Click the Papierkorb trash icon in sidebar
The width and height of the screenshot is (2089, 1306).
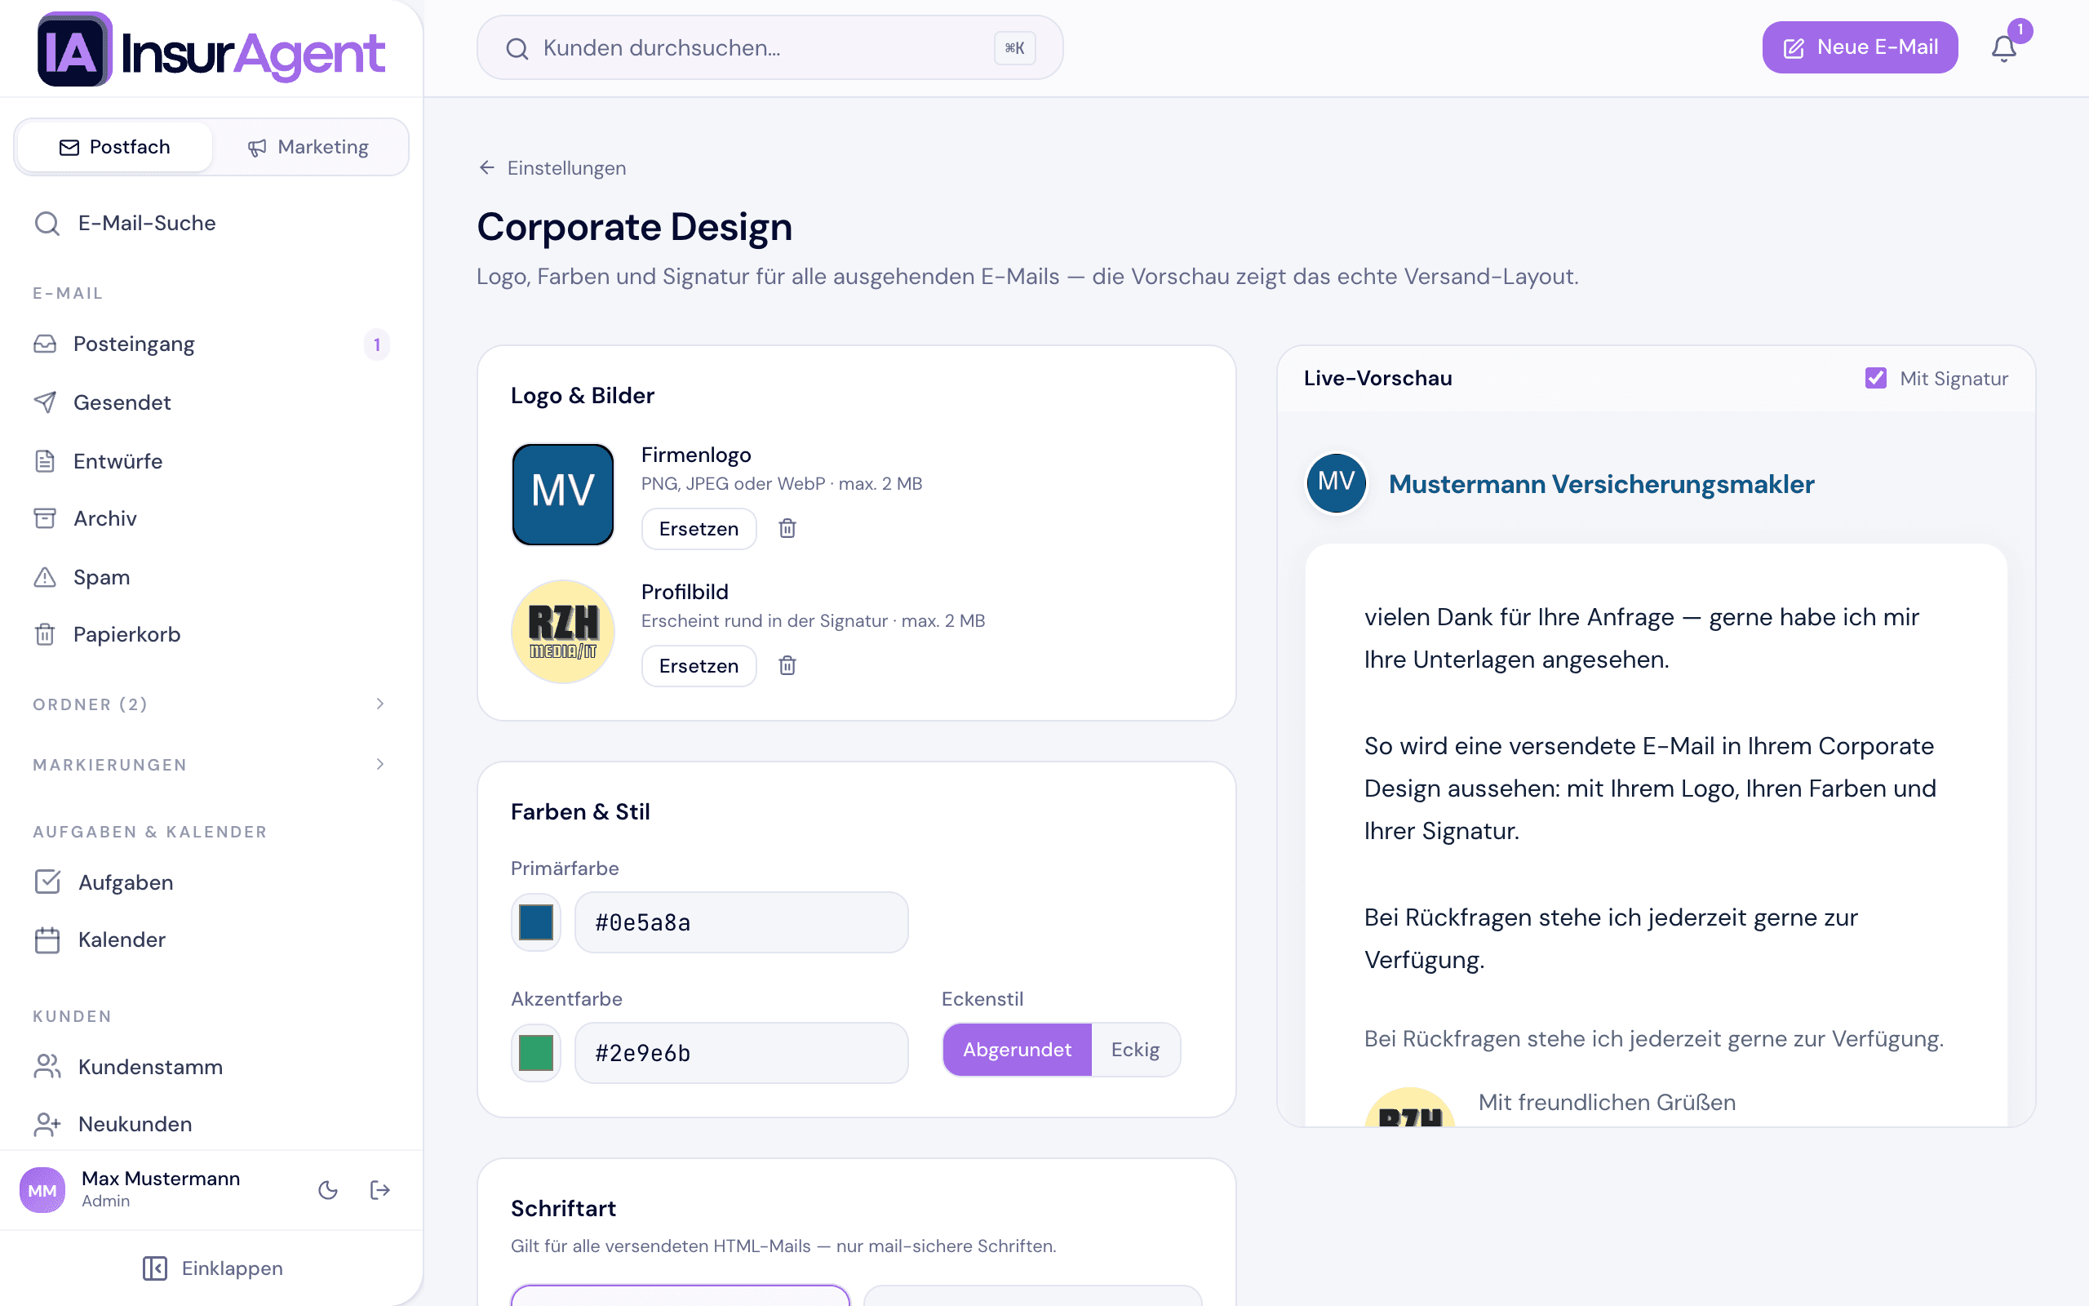click(45, 635)
